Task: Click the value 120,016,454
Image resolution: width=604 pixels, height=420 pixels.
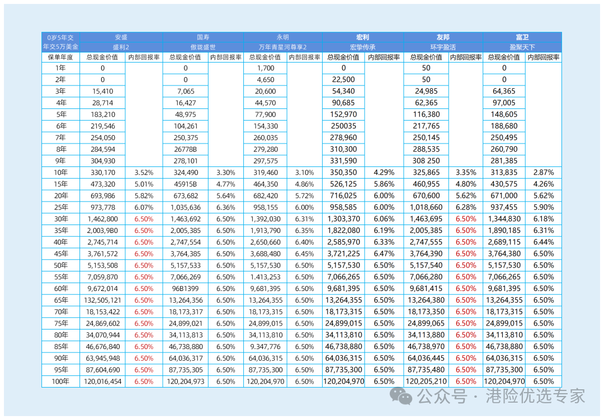Action: pos(102,381)
